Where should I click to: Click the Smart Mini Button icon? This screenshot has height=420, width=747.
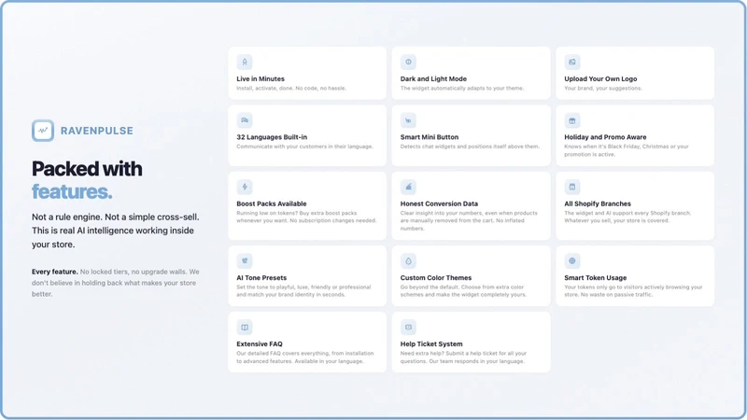408,120
